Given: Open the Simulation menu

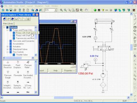Looking at the screenshot, I should [x=39, y=6].
